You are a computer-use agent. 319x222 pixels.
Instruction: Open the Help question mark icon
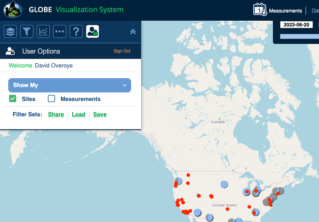(76, 31)
